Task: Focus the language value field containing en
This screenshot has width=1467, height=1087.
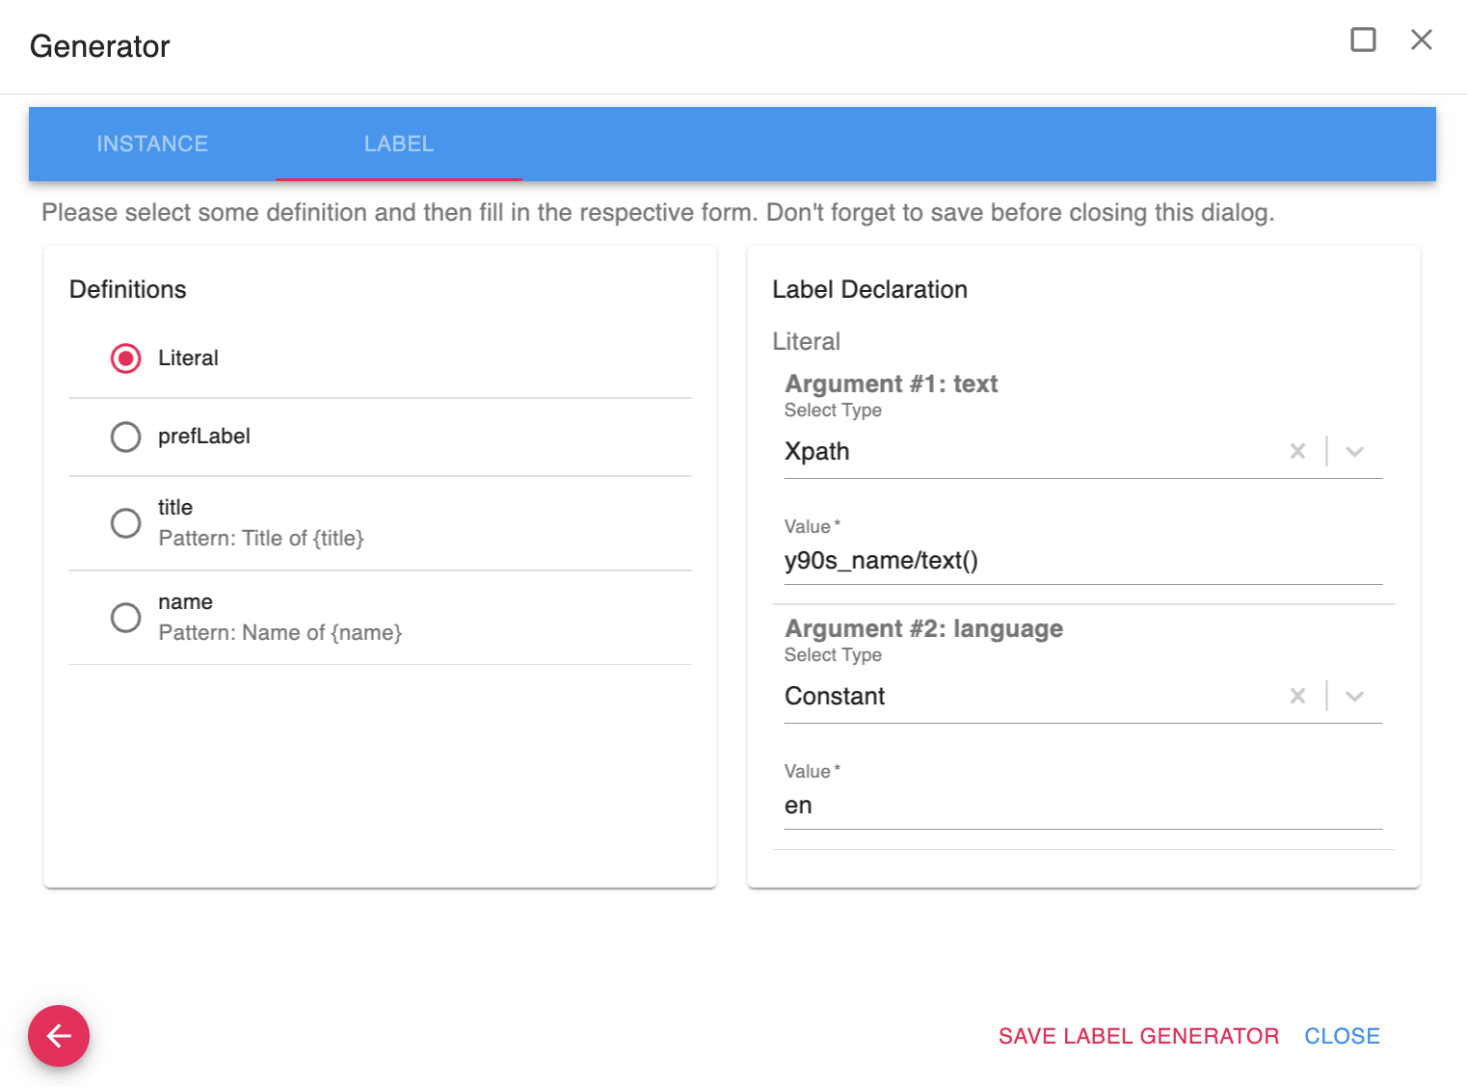Action: [1081, 806]
